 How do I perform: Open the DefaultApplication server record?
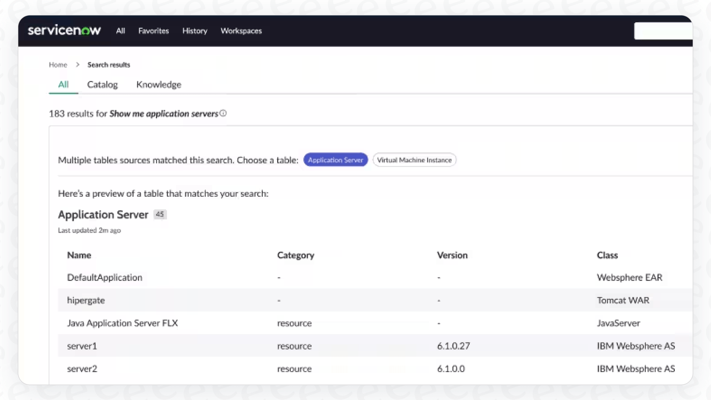[104, 277]
